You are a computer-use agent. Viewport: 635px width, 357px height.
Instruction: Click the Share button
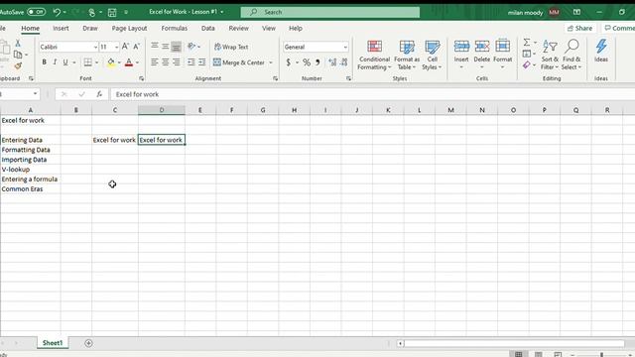pyautogui.click(x=579, y=28)
